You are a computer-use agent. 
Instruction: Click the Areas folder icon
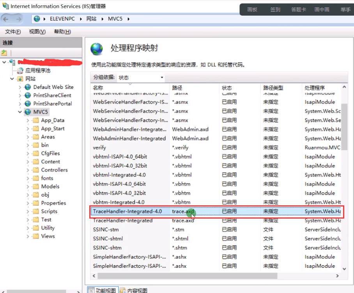[x=36, y=137]
